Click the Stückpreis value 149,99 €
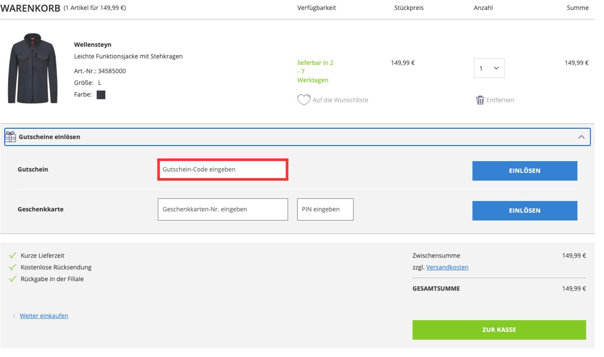 (x=403, y=62)
